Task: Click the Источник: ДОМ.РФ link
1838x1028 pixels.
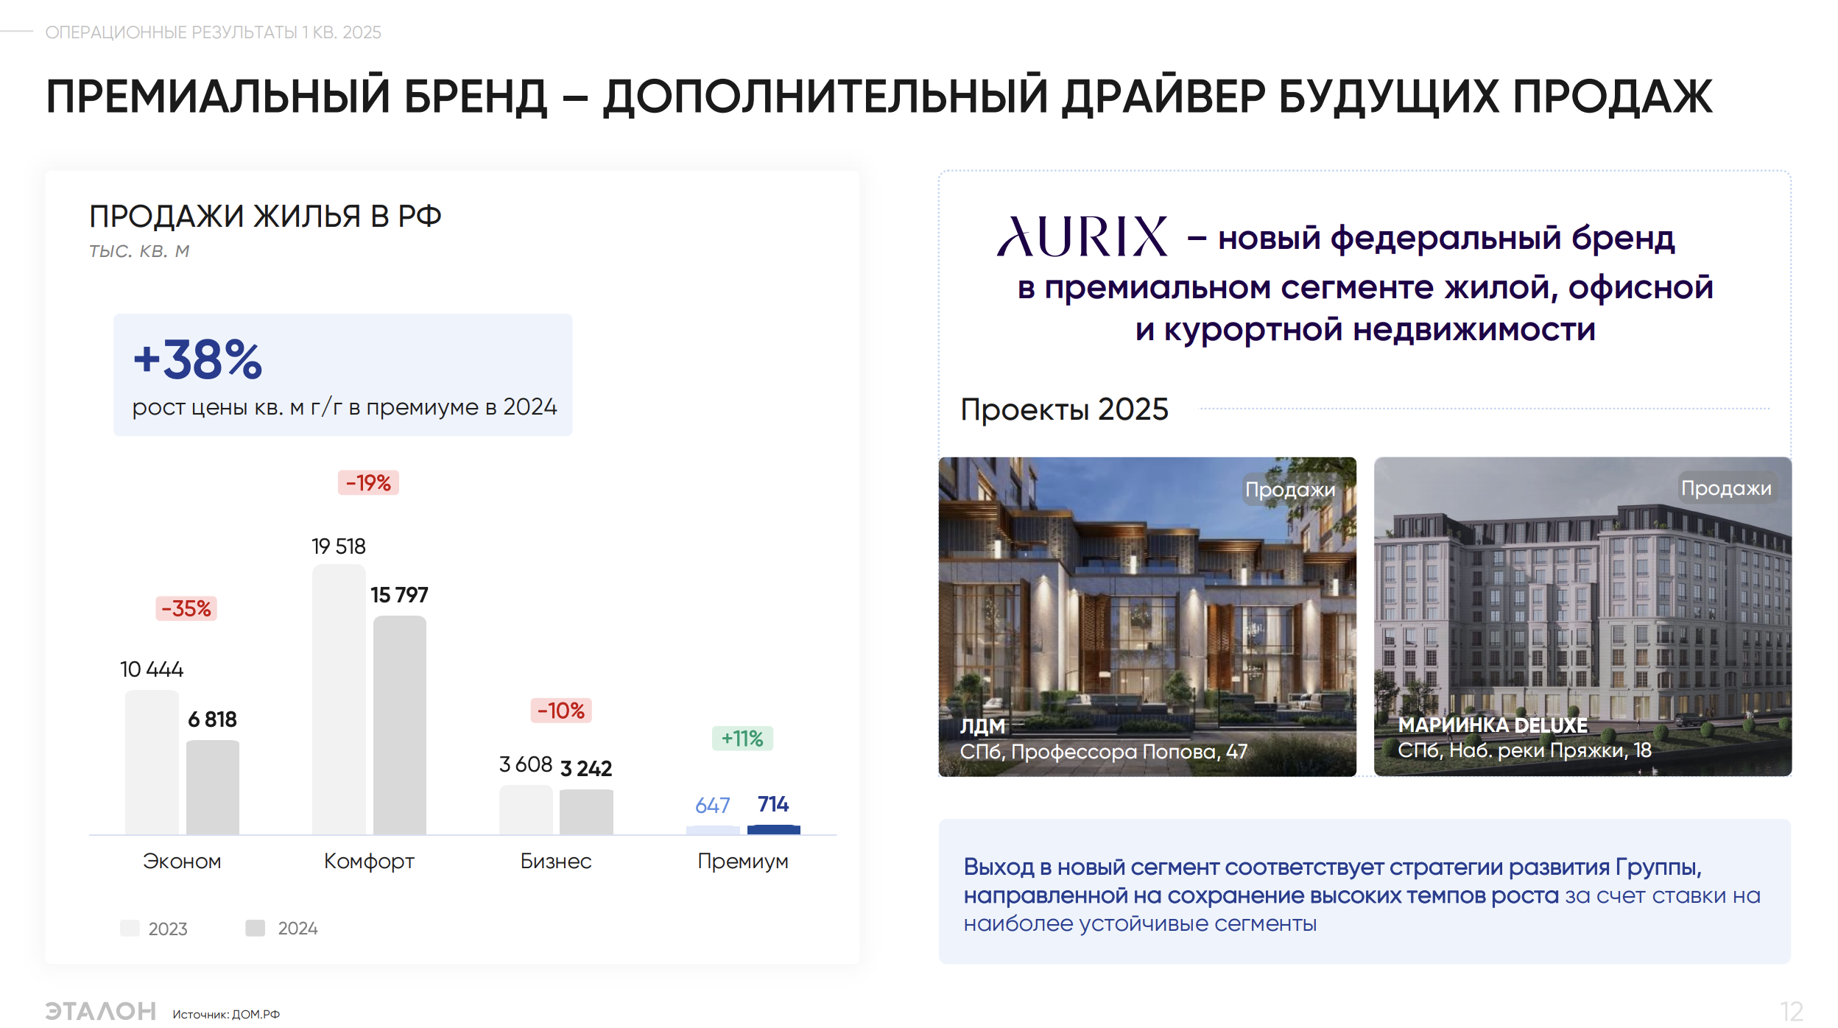Action: (x=225, y=1013)
